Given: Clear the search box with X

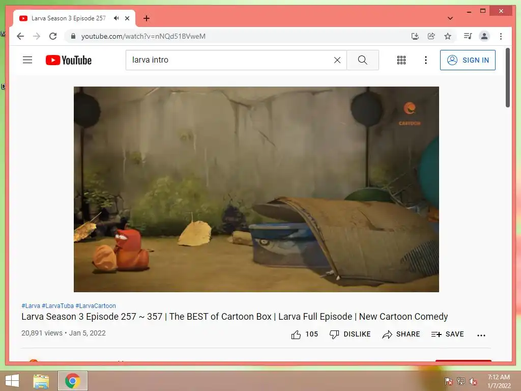Looking at the screenshot, I should tap(337, 60).
